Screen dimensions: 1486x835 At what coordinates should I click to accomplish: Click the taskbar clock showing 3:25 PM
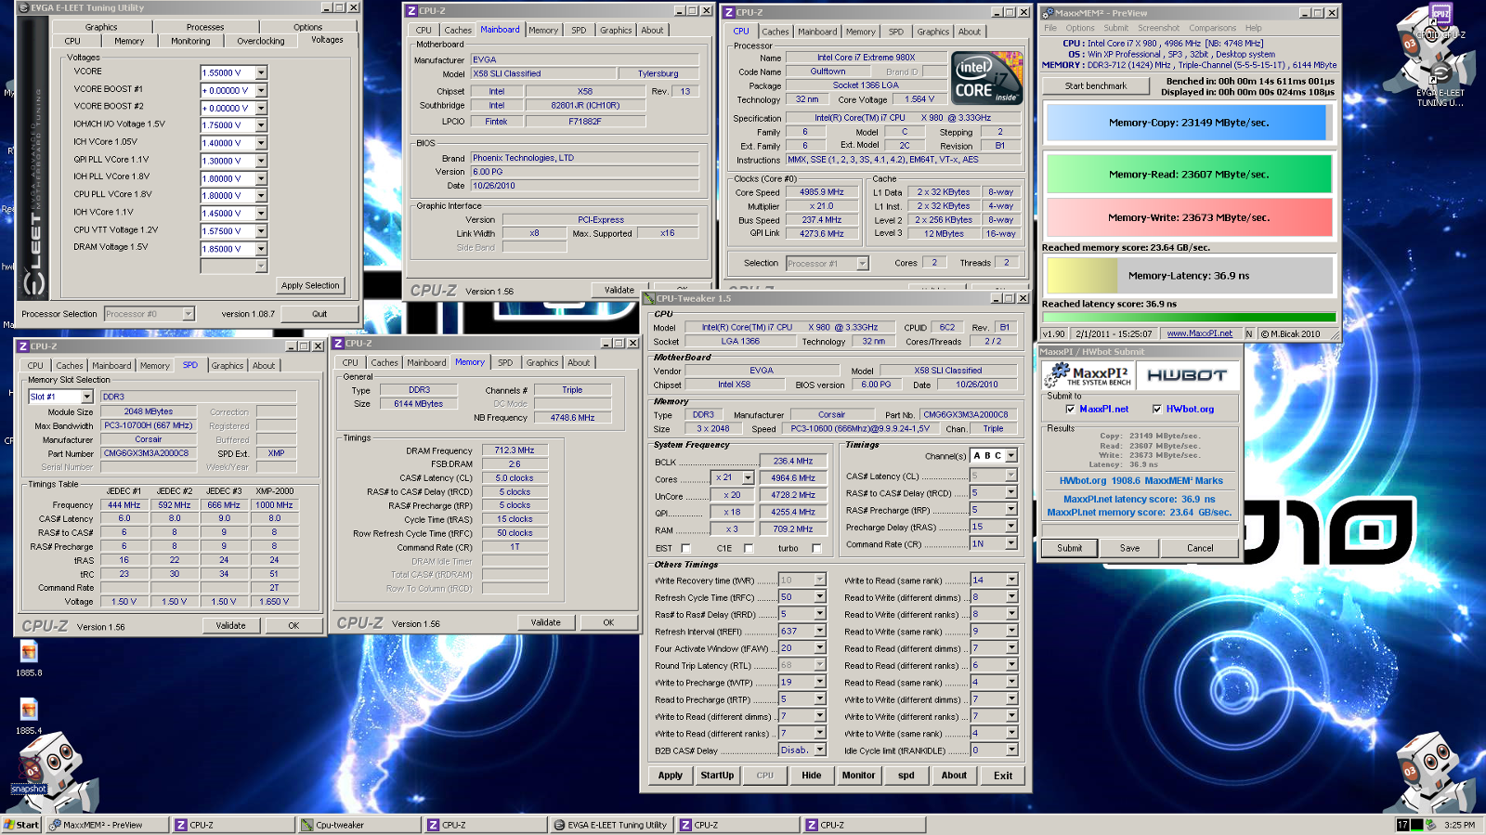point(1459,825)
